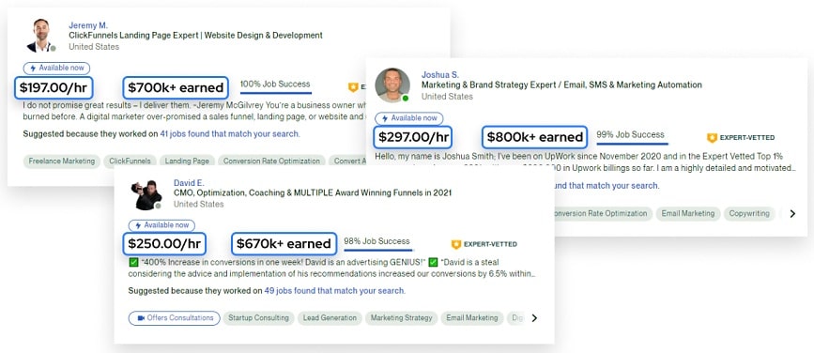The image size is (814, 353).
Task: Click the lightning bolt icon on Jeremy's Available now
Action: pos(33,68)
